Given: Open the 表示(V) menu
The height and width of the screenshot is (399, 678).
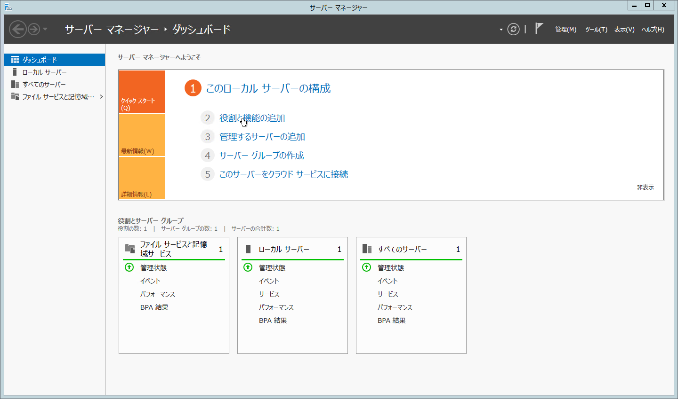Looking at the screenshot, I should [x=624, y=29].
